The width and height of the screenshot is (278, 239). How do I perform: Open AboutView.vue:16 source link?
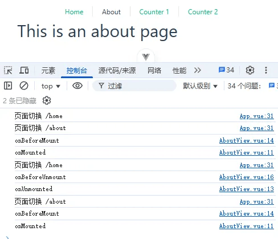247,177
